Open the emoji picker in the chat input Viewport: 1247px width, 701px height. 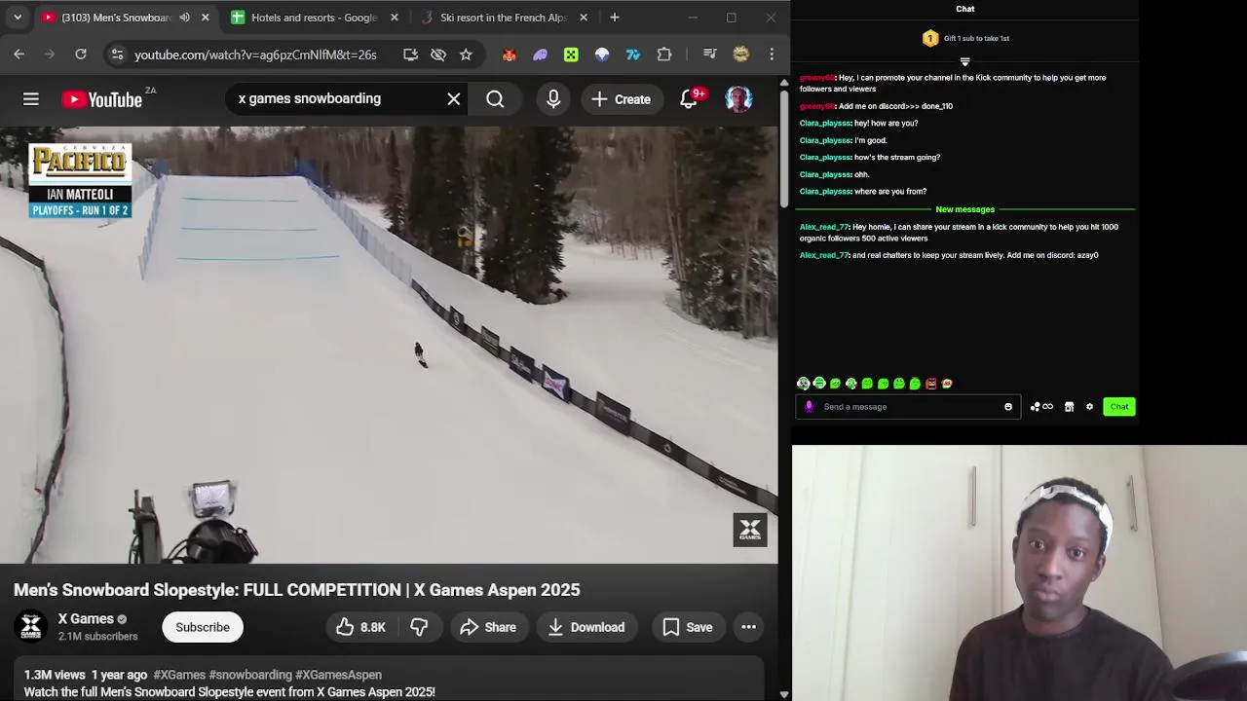point(1008,407)
